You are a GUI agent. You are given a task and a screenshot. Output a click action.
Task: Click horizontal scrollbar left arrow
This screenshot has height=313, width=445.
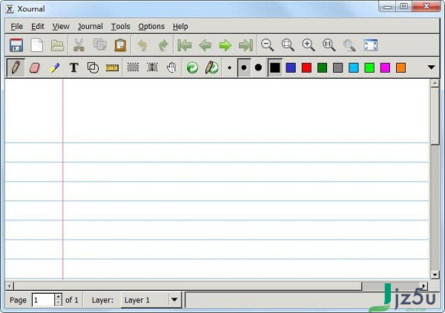pyautogui.click(x=9, y=286)
